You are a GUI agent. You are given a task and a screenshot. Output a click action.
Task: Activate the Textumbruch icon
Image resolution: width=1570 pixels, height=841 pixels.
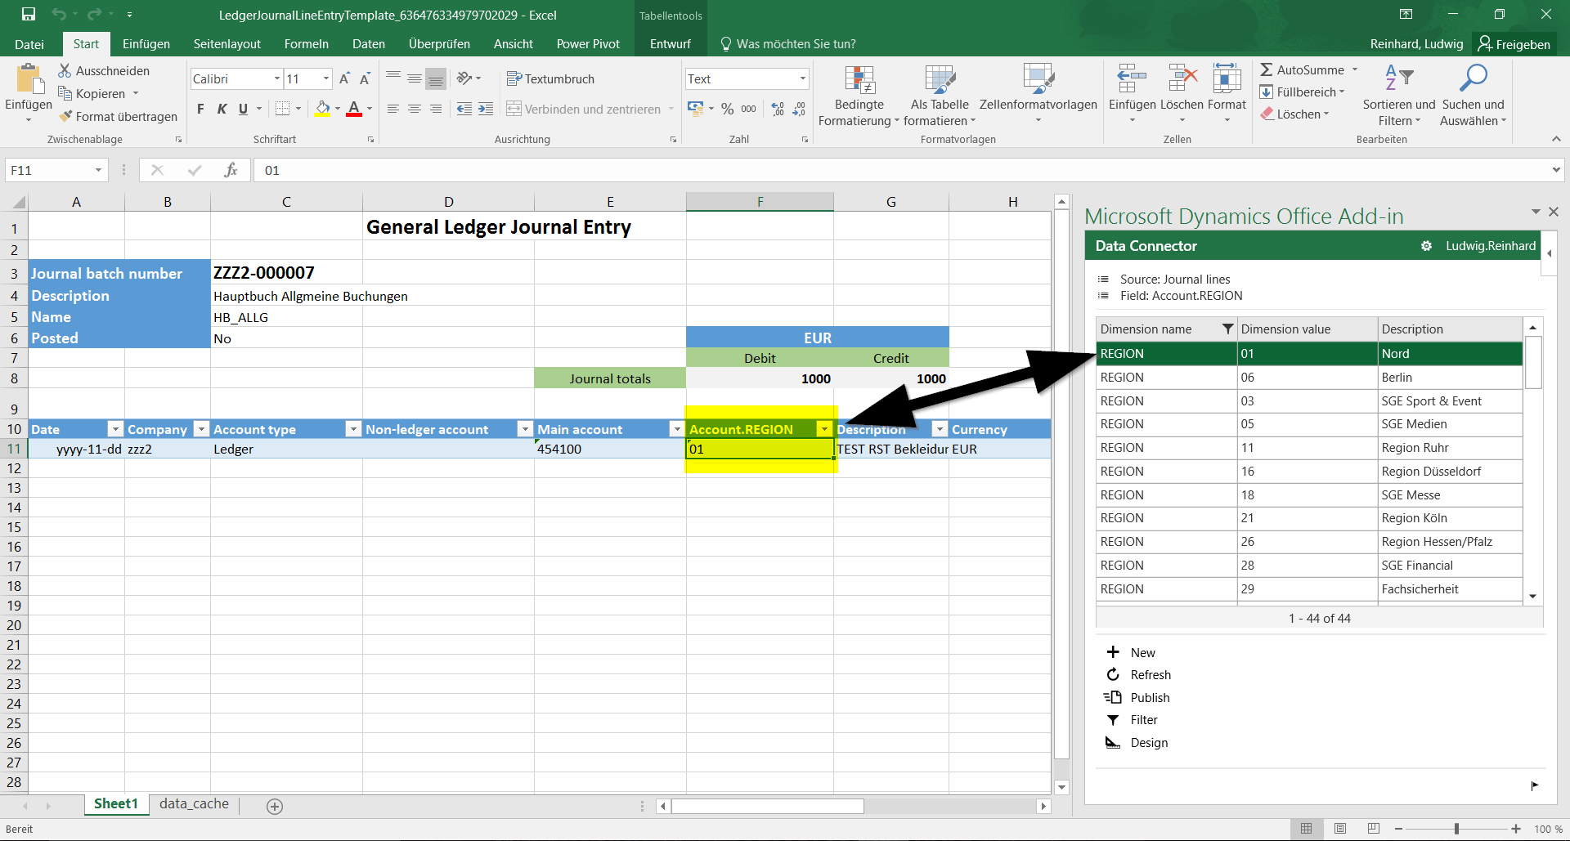(514, 78)
